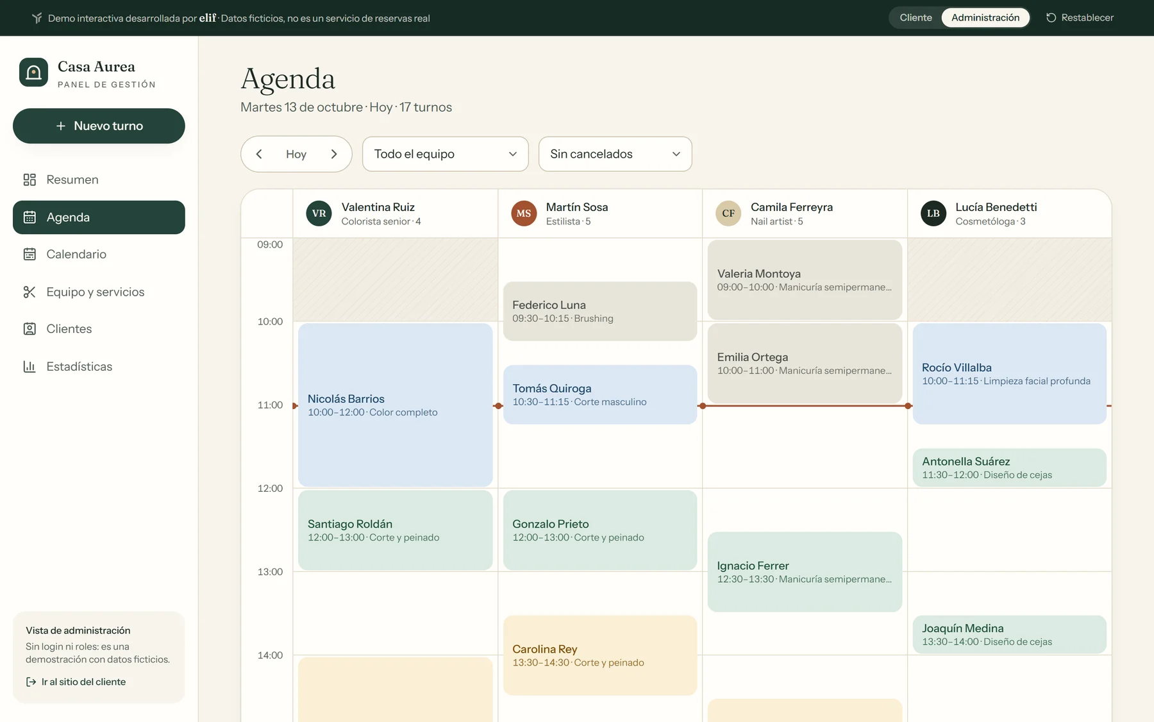Go to previous day with left chevron

coord(259,154)
